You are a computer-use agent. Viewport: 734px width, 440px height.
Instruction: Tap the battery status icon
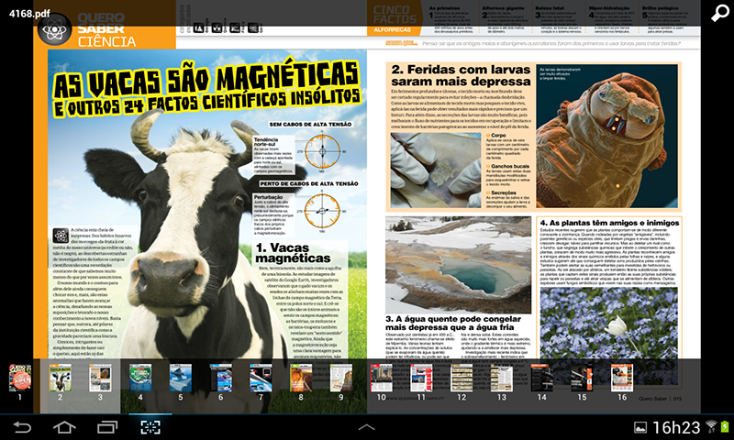click(725, 427)
